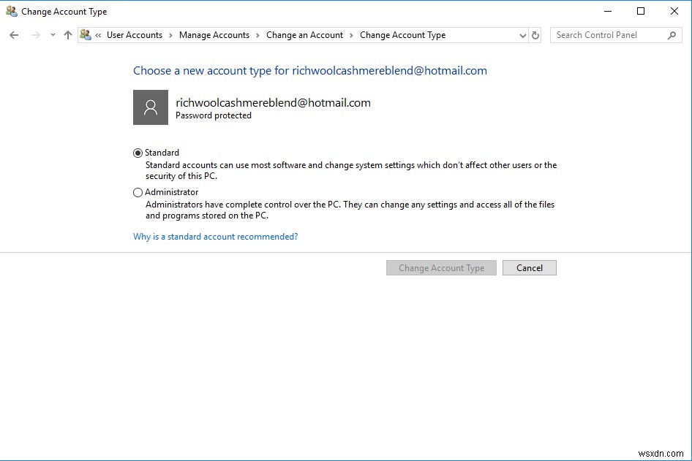Open User Accounts from the breadcrumb
Screen dimensions: 692x461
coord(135,34)
